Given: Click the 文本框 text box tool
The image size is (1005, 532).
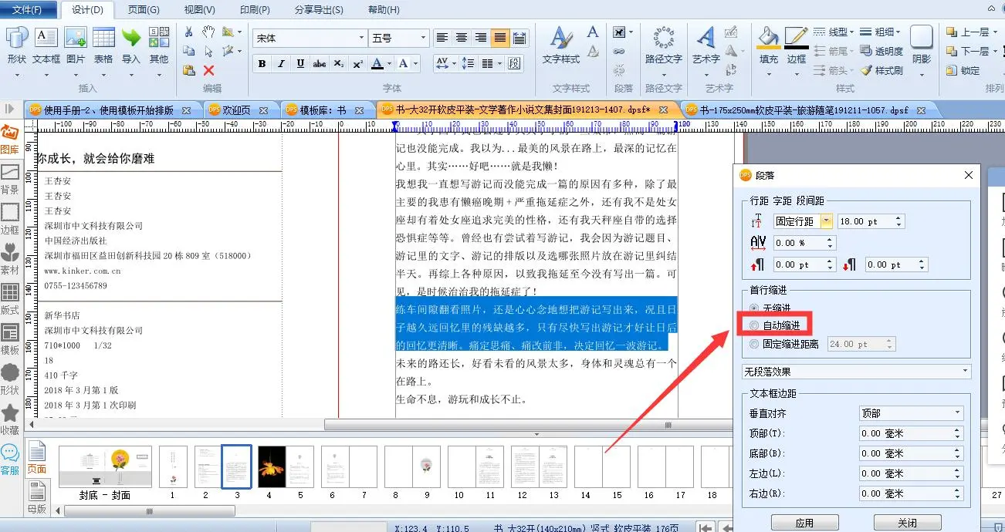Looking at the screenshot, I should click(46, 45).
